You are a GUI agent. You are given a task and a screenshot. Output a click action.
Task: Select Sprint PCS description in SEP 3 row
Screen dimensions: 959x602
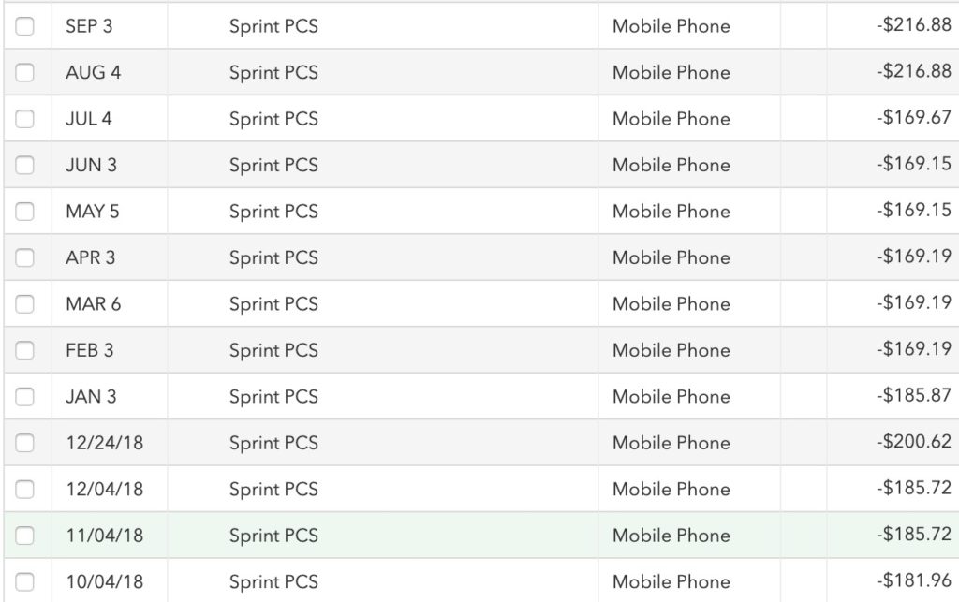click(273, 26)
